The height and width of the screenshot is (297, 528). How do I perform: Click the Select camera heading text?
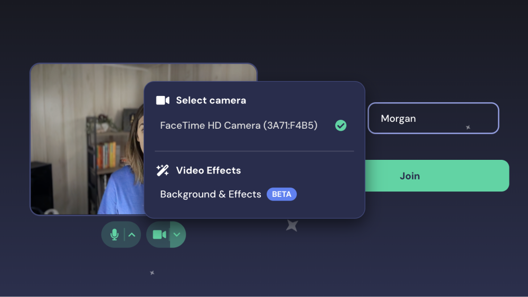tap(211, 100)
